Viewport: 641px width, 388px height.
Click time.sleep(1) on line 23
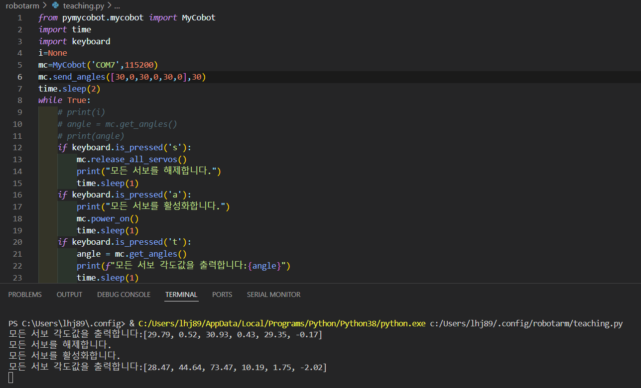click(108, 278)
